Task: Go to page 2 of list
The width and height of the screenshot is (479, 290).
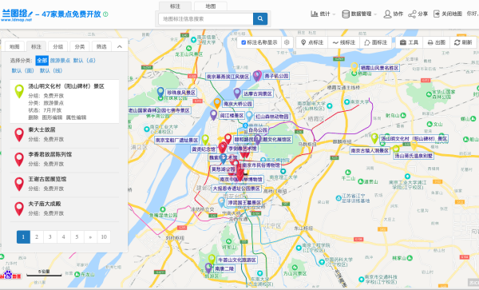Action: pos(37,236)
